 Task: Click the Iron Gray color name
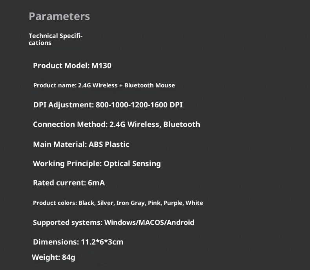click(x=131, y=203)
